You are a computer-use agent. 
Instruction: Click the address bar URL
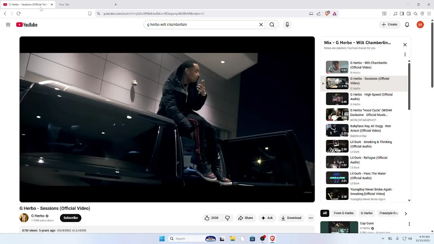click(154, 14)
